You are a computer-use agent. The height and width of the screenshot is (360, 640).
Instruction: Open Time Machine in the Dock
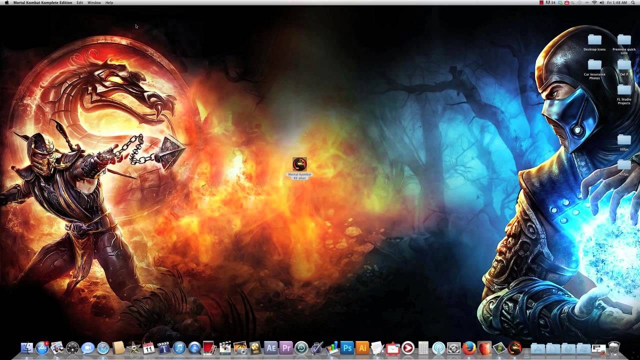301,348
